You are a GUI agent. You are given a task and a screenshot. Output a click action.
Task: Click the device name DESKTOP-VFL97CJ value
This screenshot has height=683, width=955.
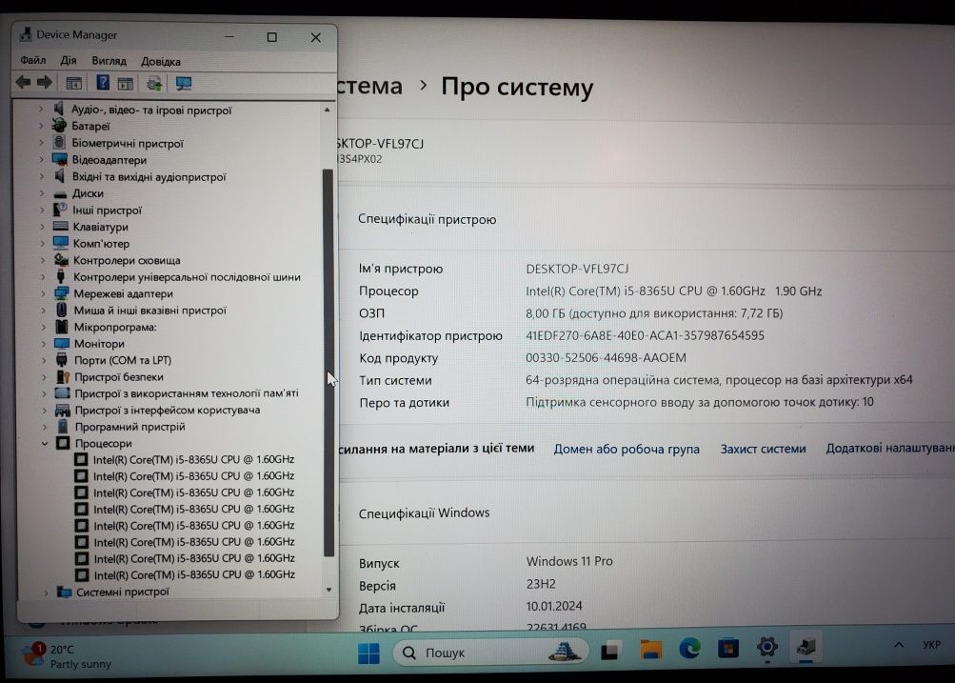tap(577, 269)
